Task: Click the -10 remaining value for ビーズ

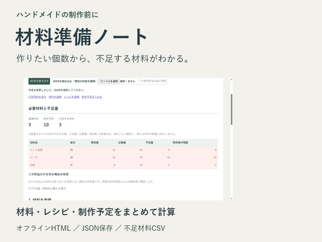Action: (214, 158)
